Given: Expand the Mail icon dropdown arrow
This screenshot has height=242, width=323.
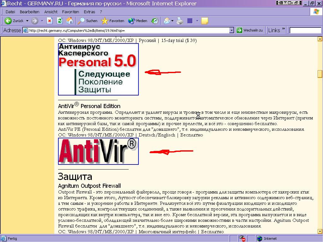Looking at the screenshot, I should click(173, 21).
